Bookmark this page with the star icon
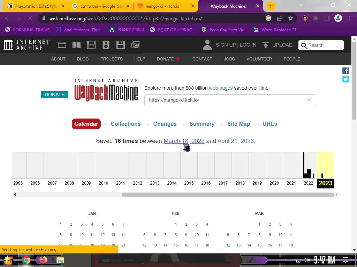The width and height of the screenshot is (357, 267). [x=290, y=18]
